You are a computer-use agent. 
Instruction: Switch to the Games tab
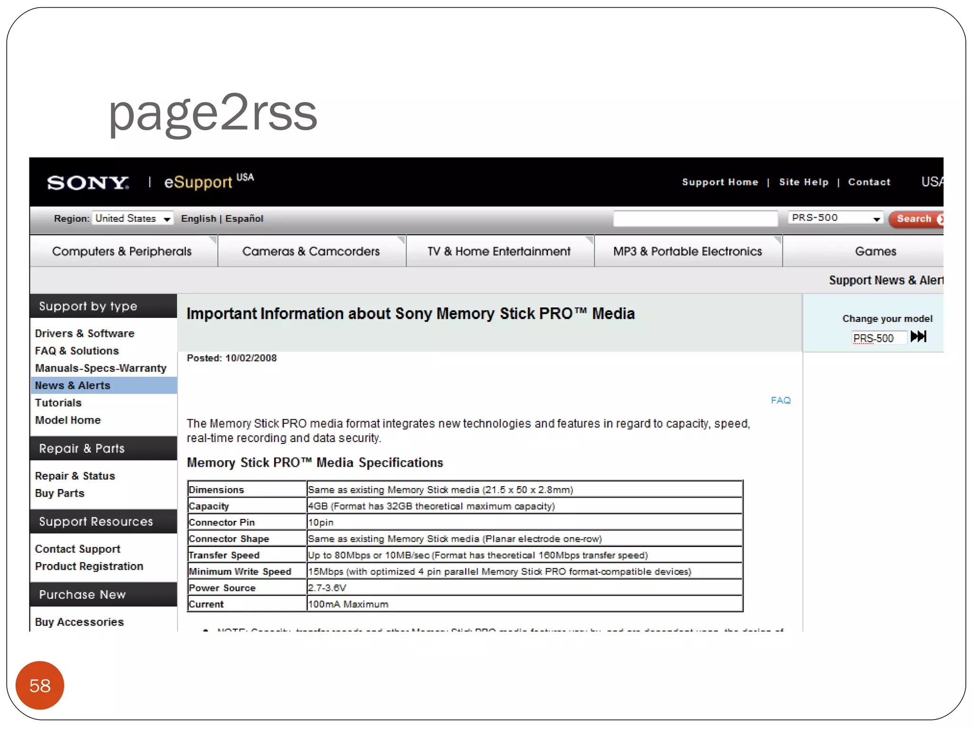(875, 251)
